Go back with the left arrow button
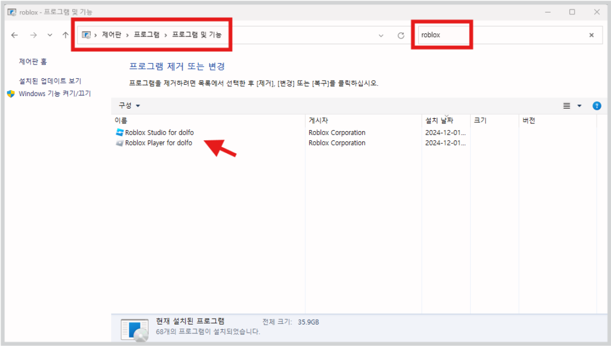The width and height of the screenshot is (611, 346). (14, 35)
